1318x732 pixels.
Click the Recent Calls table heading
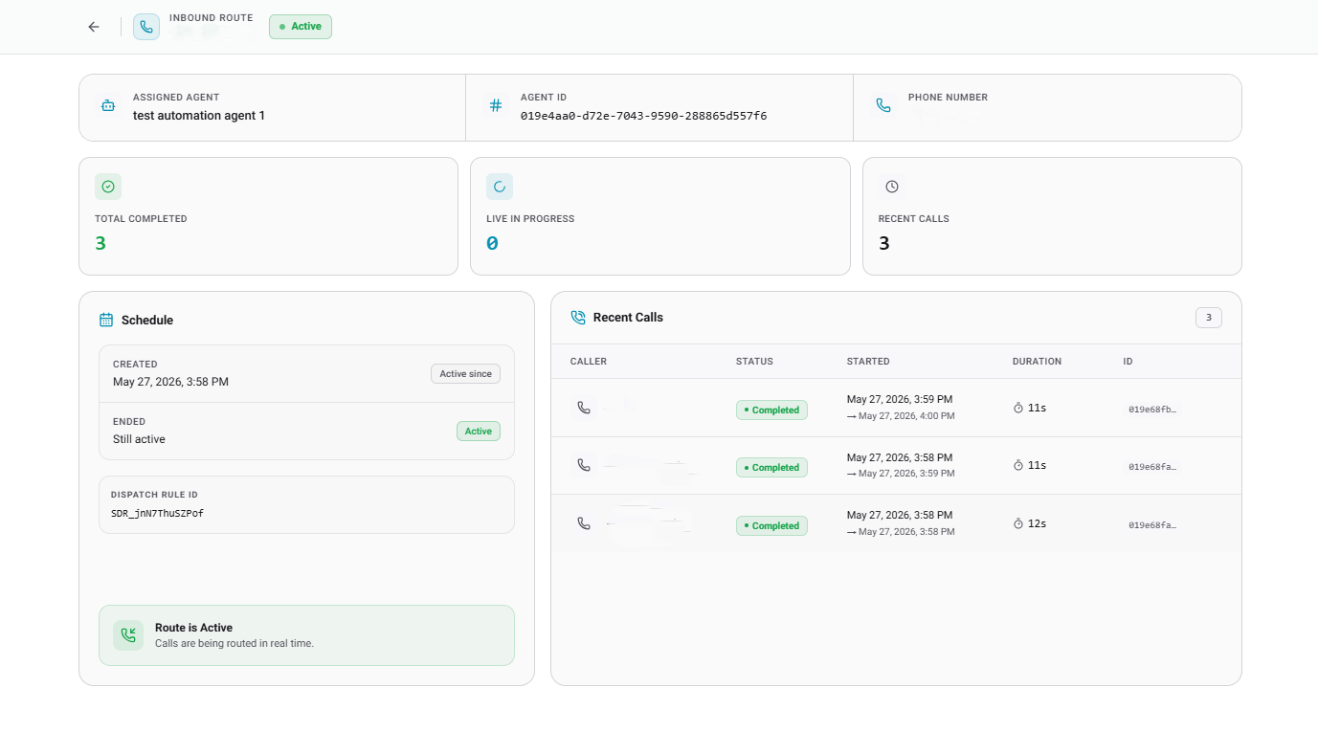click(x=628, y=318)
